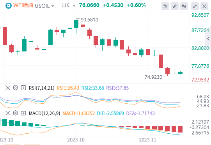Click the MACD(12,26,9) indicator label
Viewport: 211px width, 145px height.
pos(44,113)
